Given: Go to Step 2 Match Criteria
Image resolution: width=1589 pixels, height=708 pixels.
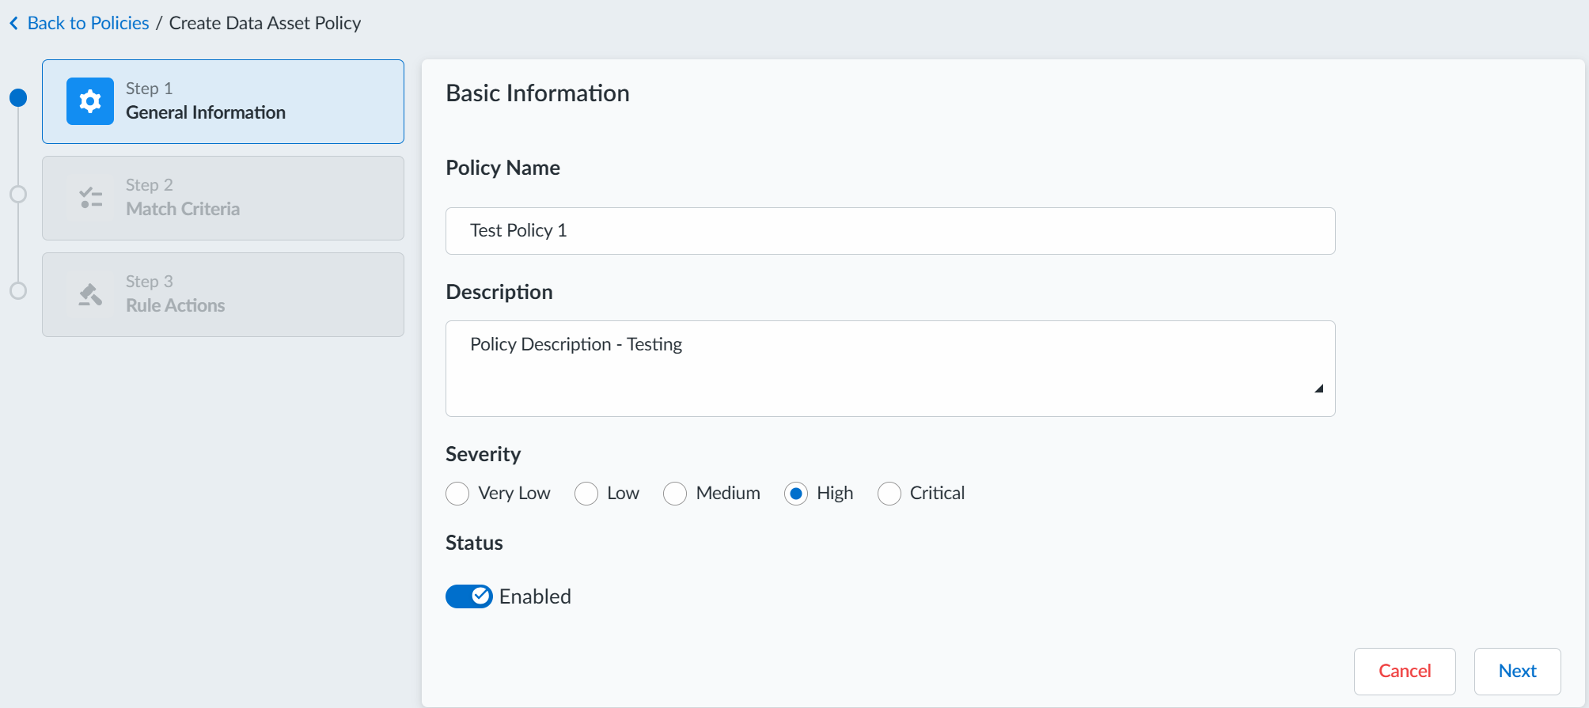Looking at the screenshot, I should point(223,198).
